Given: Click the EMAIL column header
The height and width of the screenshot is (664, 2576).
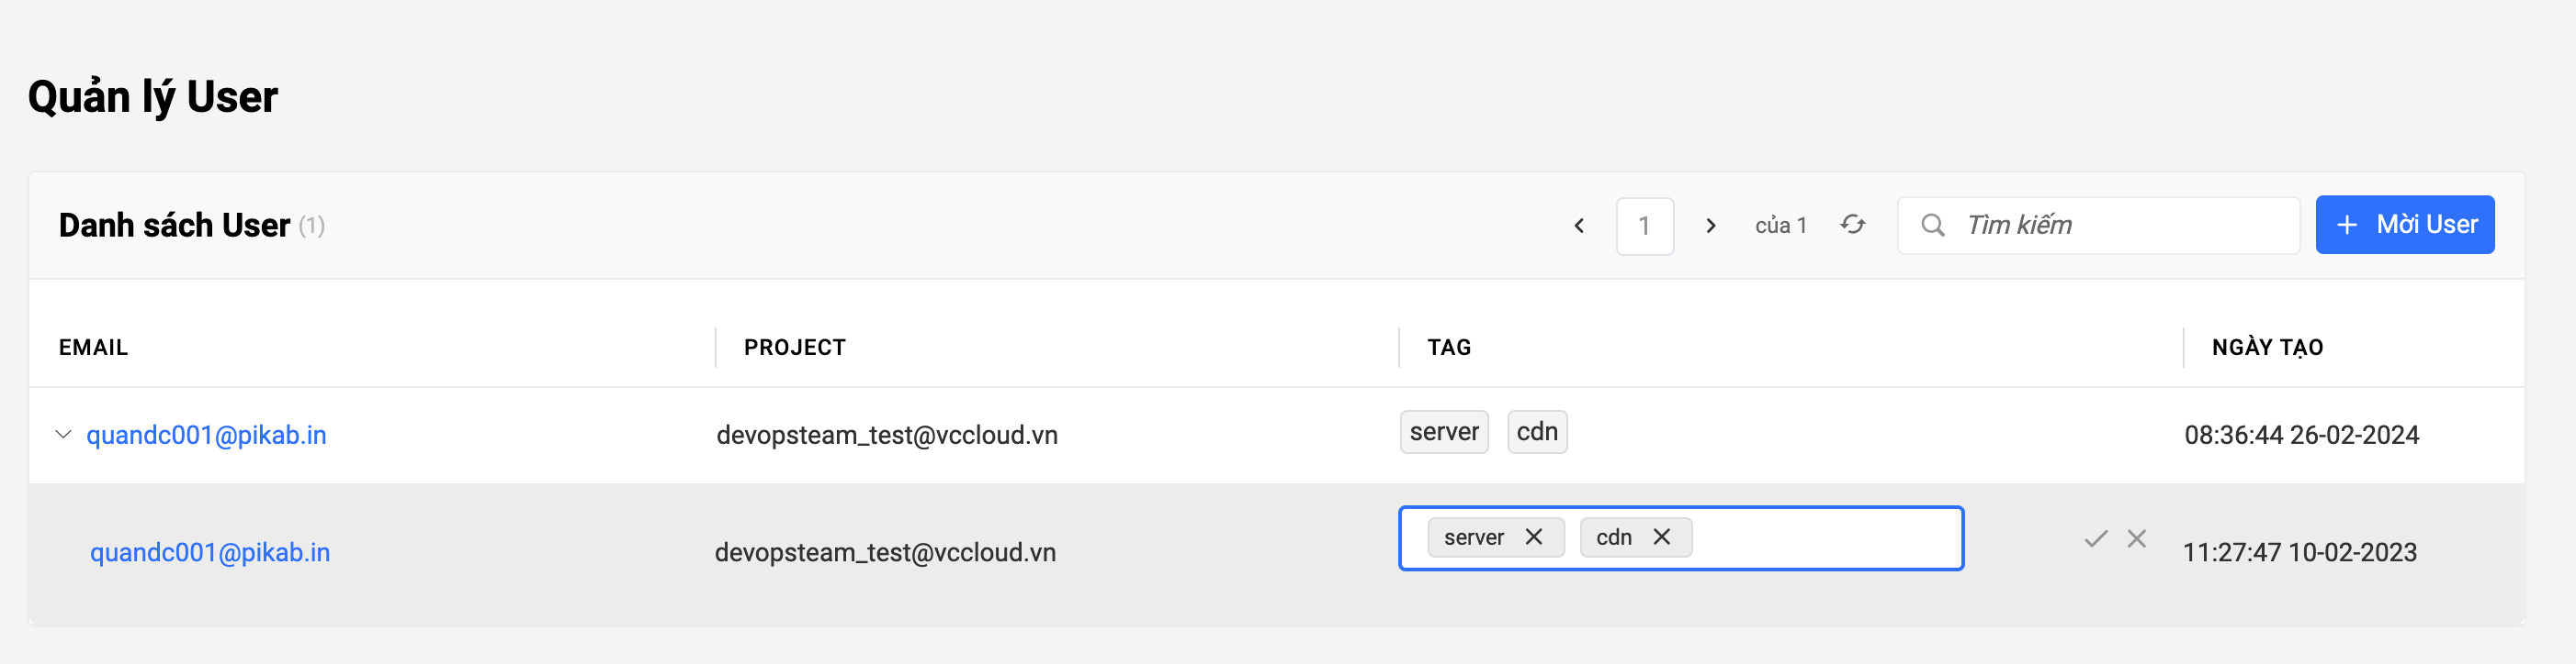Looking at the screenshot, I should pyautogui.click(x=93, y=348).
